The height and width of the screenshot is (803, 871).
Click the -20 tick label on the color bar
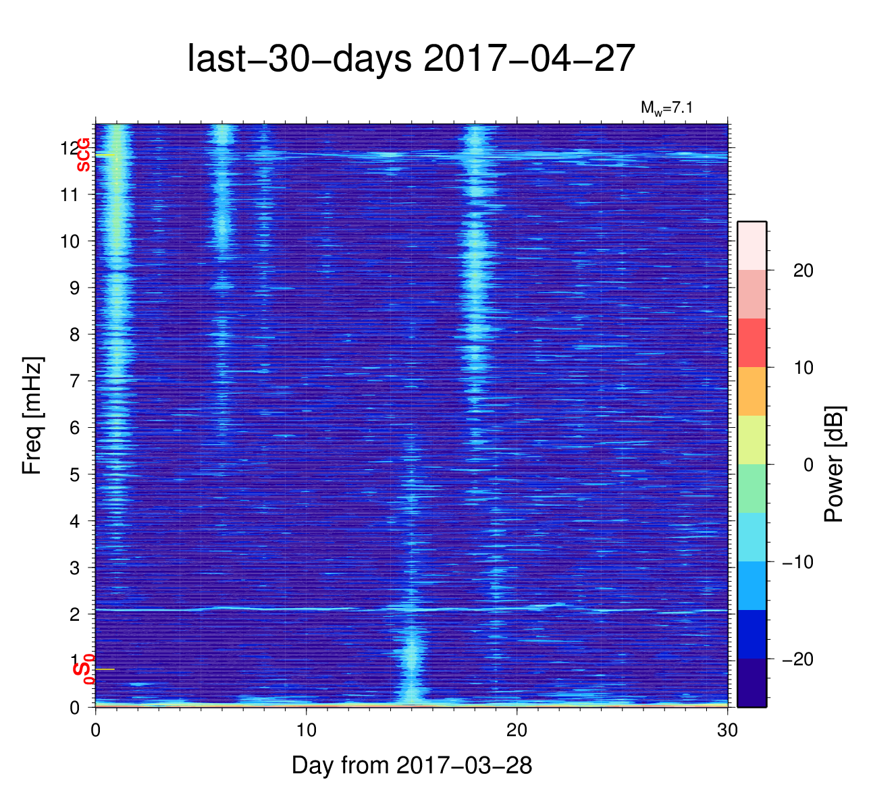pos(797,659)
